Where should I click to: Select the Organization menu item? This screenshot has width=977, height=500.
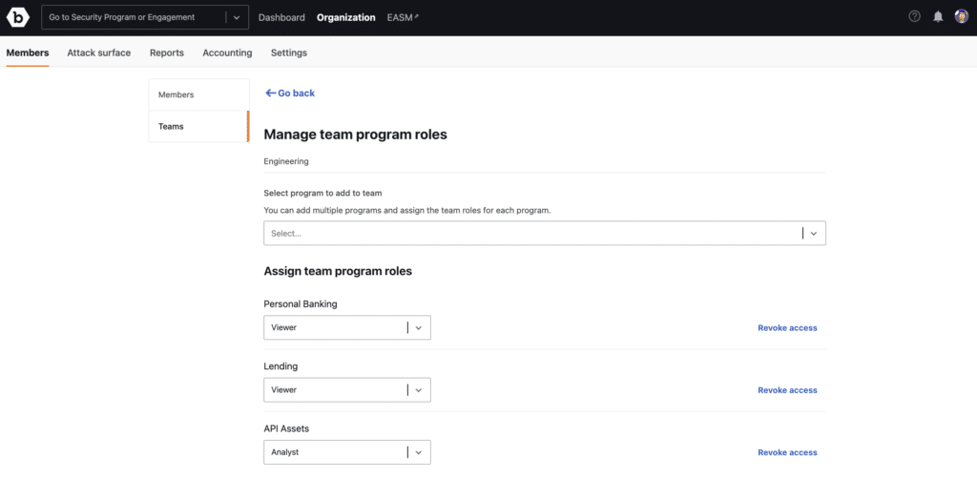pyautogui.click(x=345, y=17)
